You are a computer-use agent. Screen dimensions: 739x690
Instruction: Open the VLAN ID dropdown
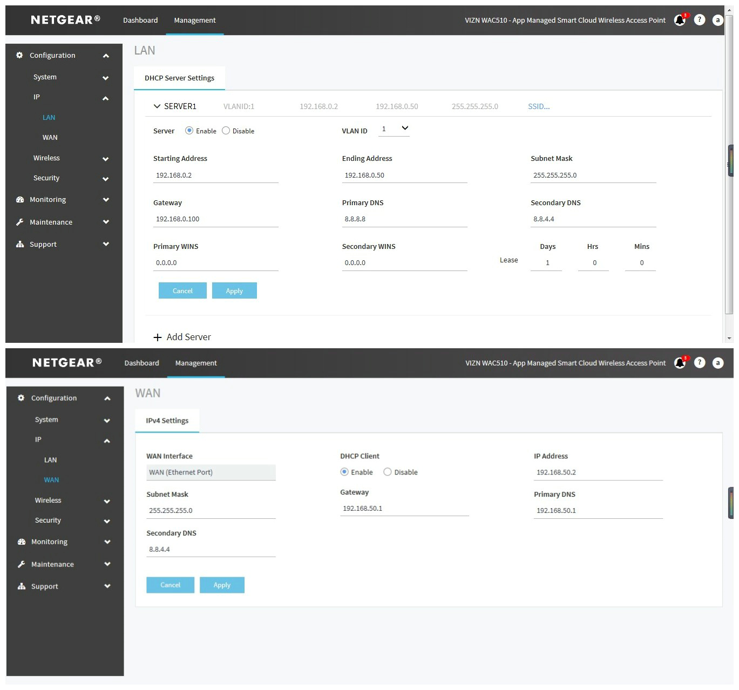[x=394, y=129]
